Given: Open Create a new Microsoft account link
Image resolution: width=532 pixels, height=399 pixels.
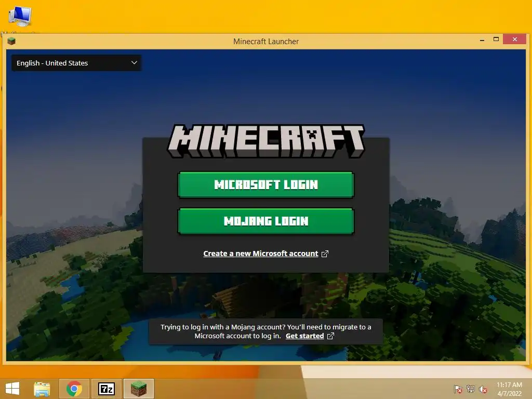Looking at the screenshot, I should (261, 254).
